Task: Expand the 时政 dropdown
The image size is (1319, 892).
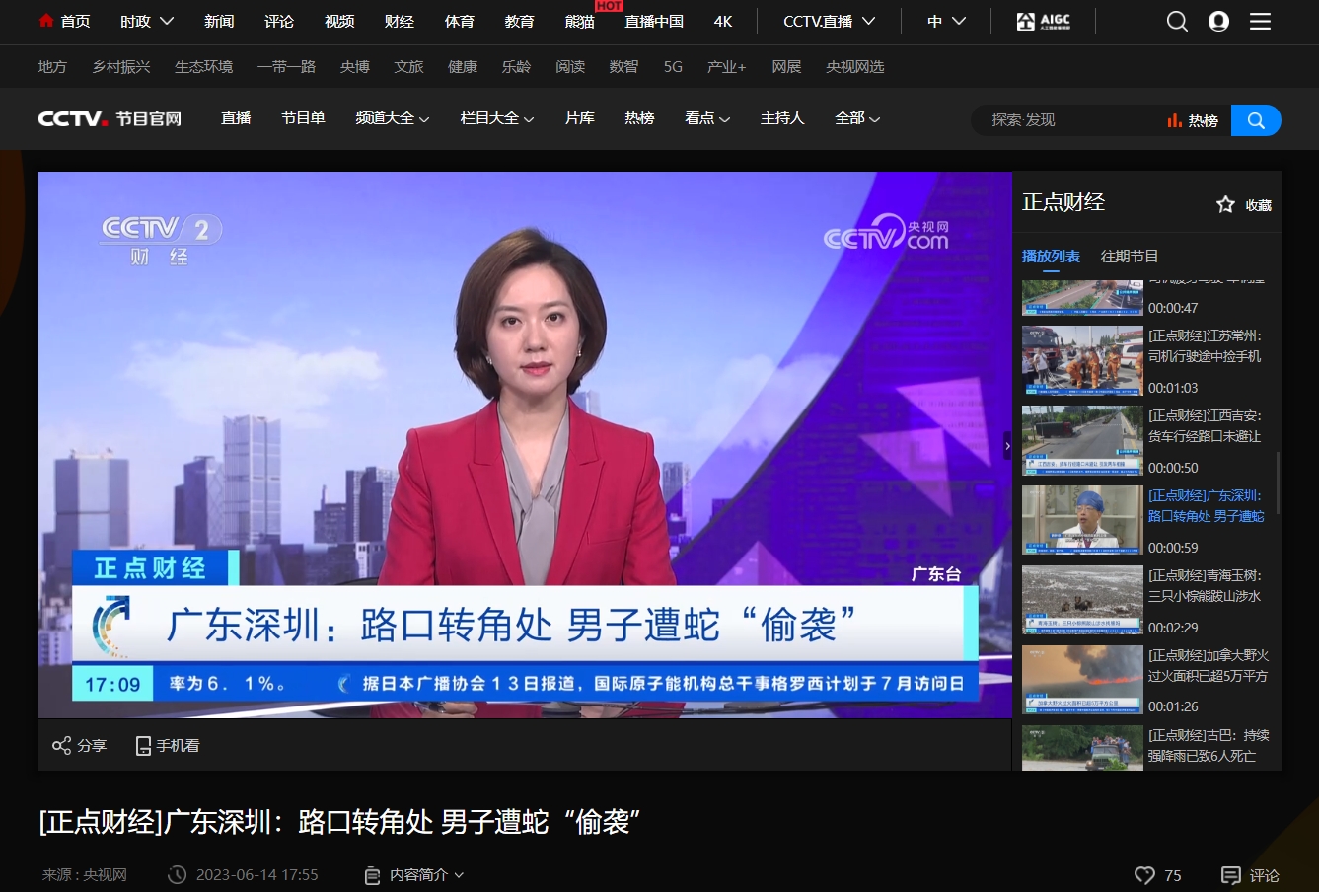Action: (x=147, y=21)
